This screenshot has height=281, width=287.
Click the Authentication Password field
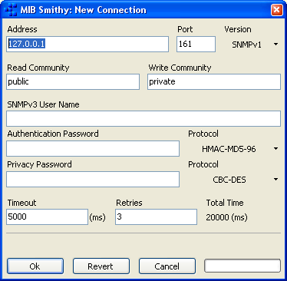click(93, 148)
